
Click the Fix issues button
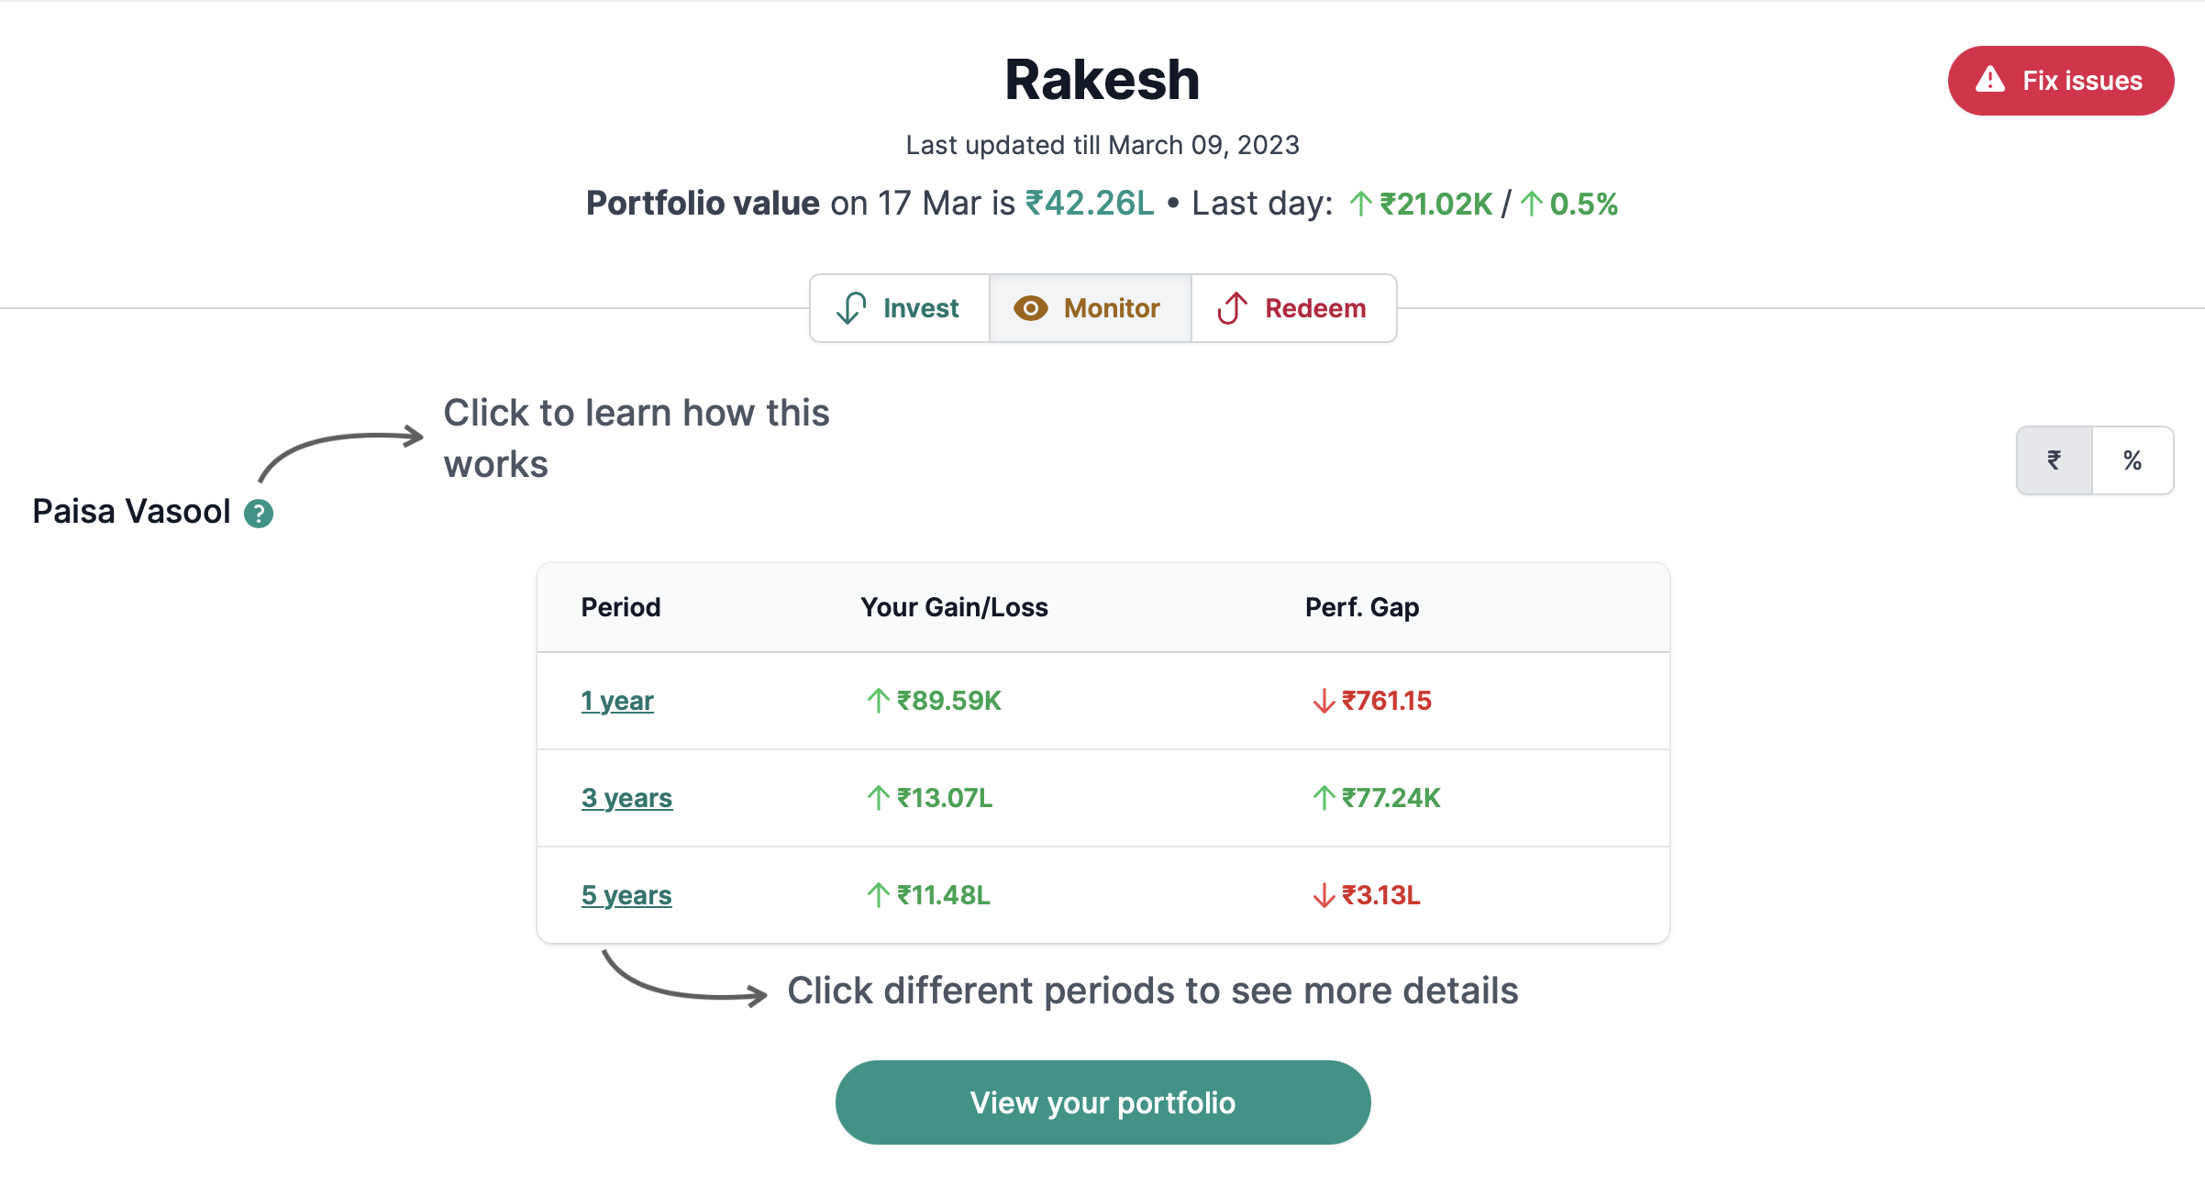click(x=2061, y=81)
